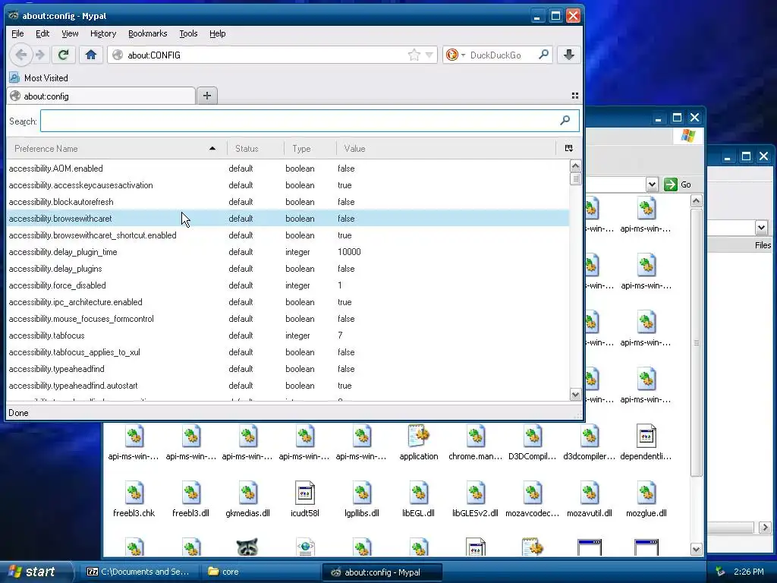Select freebl3.chk file

coord(134,499)
